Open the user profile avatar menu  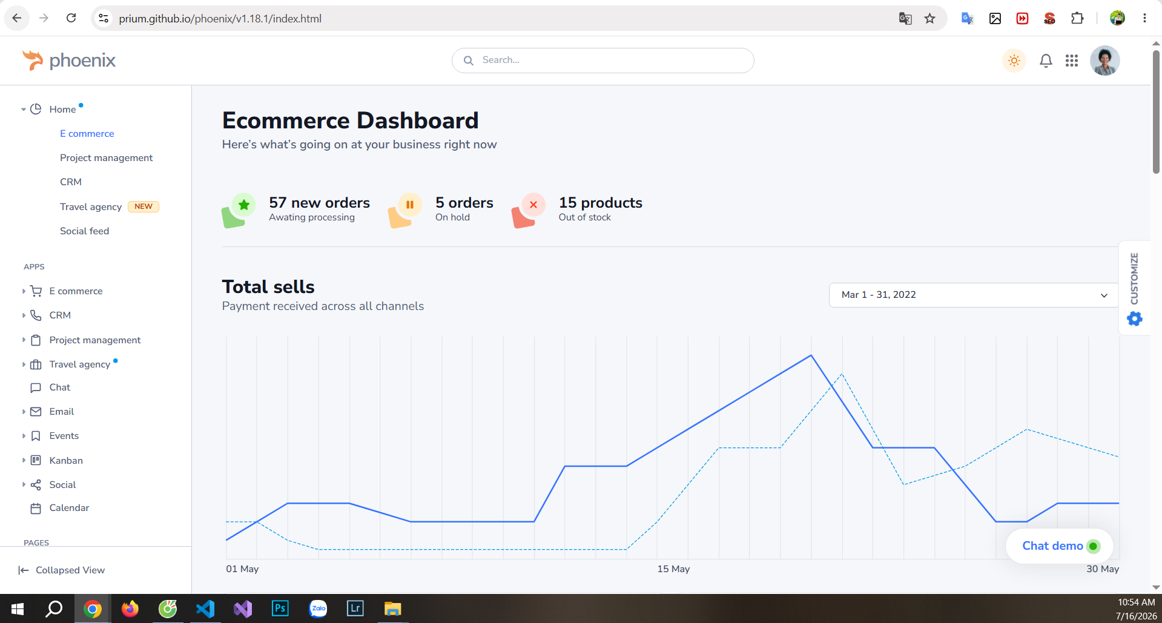click(1105, 61)
